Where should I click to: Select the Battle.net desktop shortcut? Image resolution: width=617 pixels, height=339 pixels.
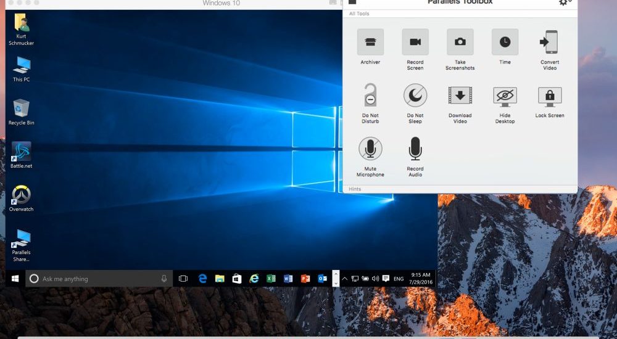coord(21,155)
